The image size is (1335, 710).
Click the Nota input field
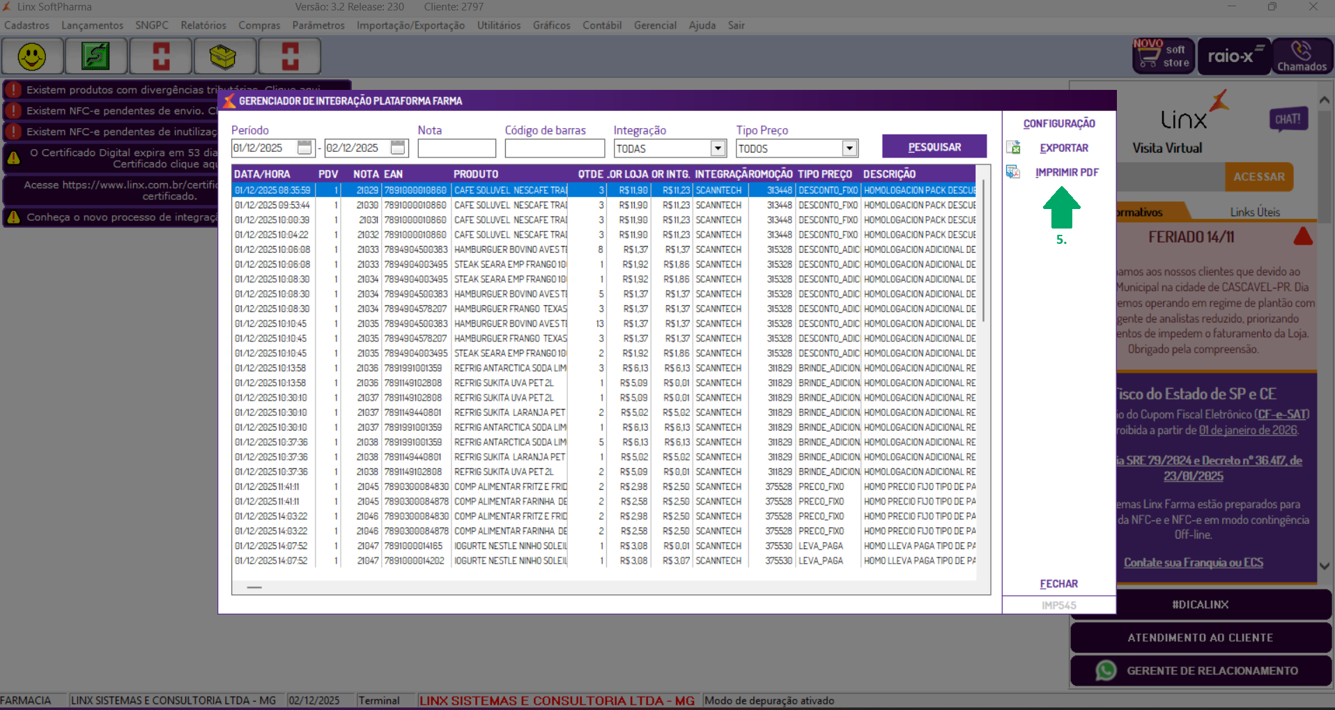click(x=456, y=148)
